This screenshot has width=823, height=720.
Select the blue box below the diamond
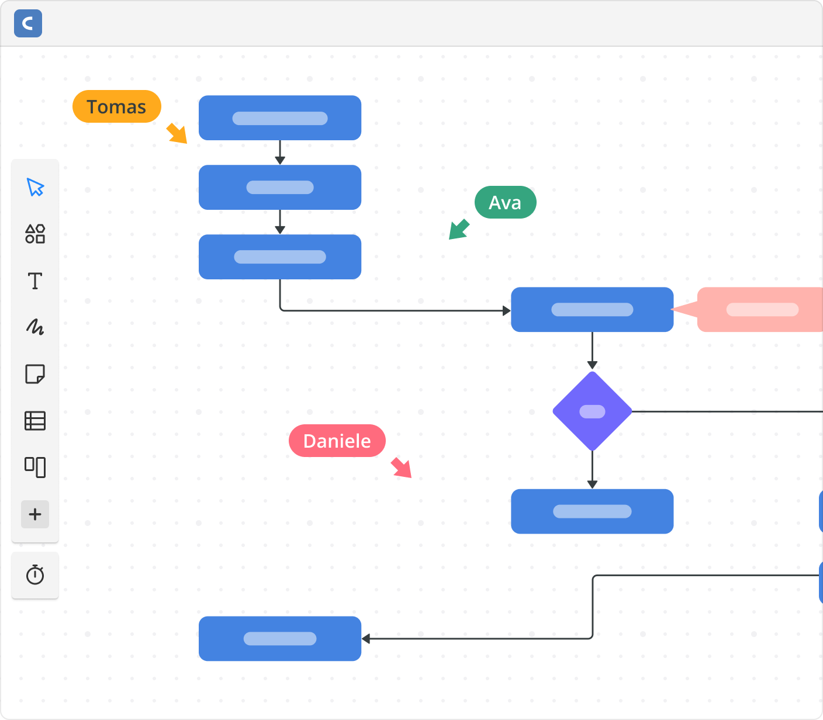592,511
